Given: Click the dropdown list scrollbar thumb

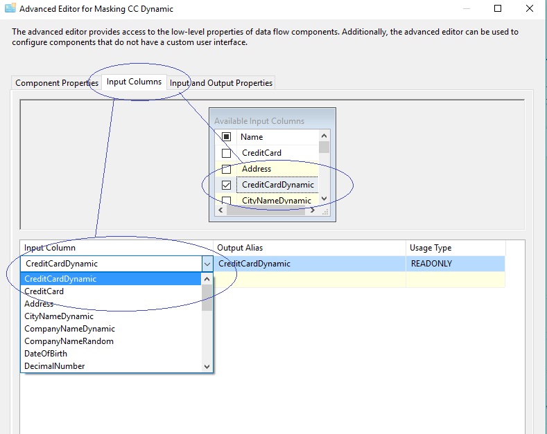Looking at the screenshot, I should [x=207, y=298].
